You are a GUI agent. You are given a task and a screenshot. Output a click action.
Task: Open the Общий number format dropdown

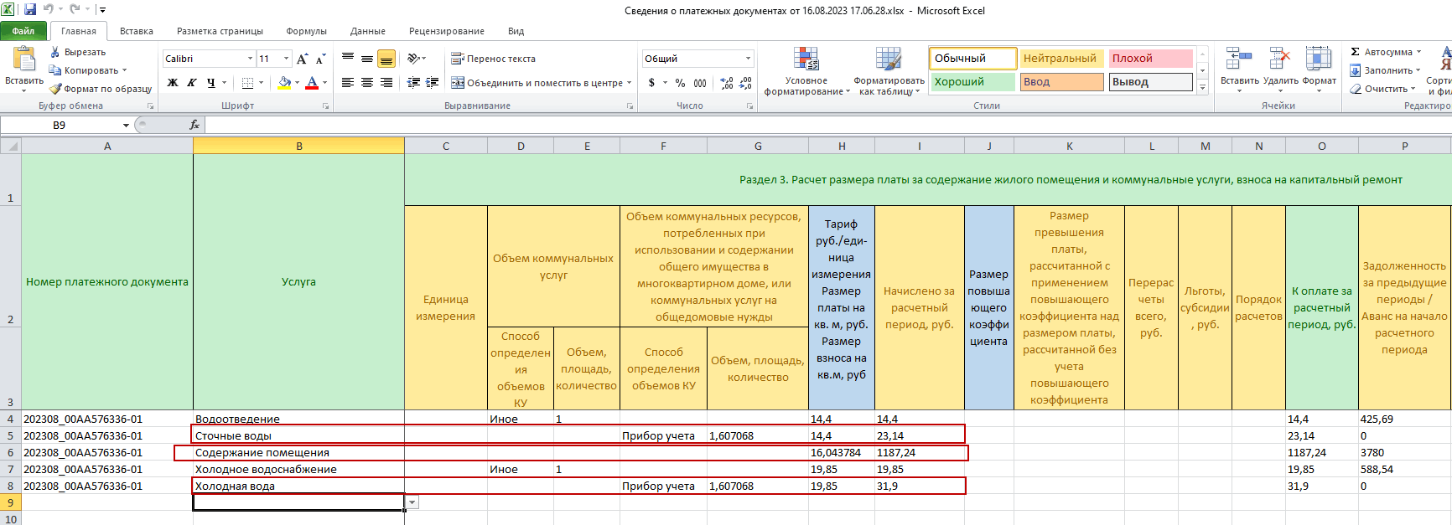click(748, 59)
